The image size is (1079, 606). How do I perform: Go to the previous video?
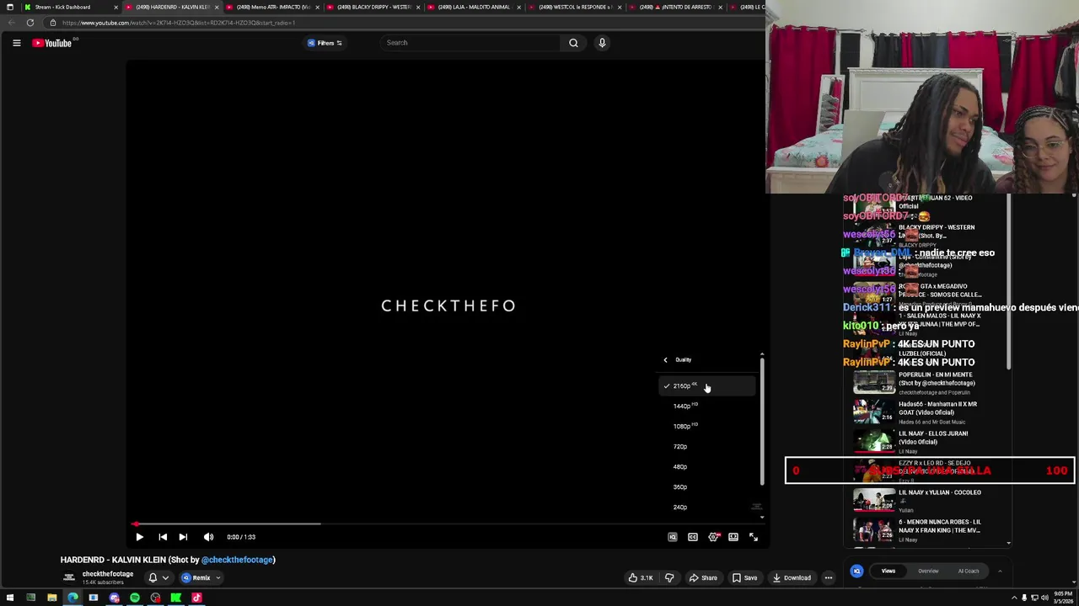[163, 537]
